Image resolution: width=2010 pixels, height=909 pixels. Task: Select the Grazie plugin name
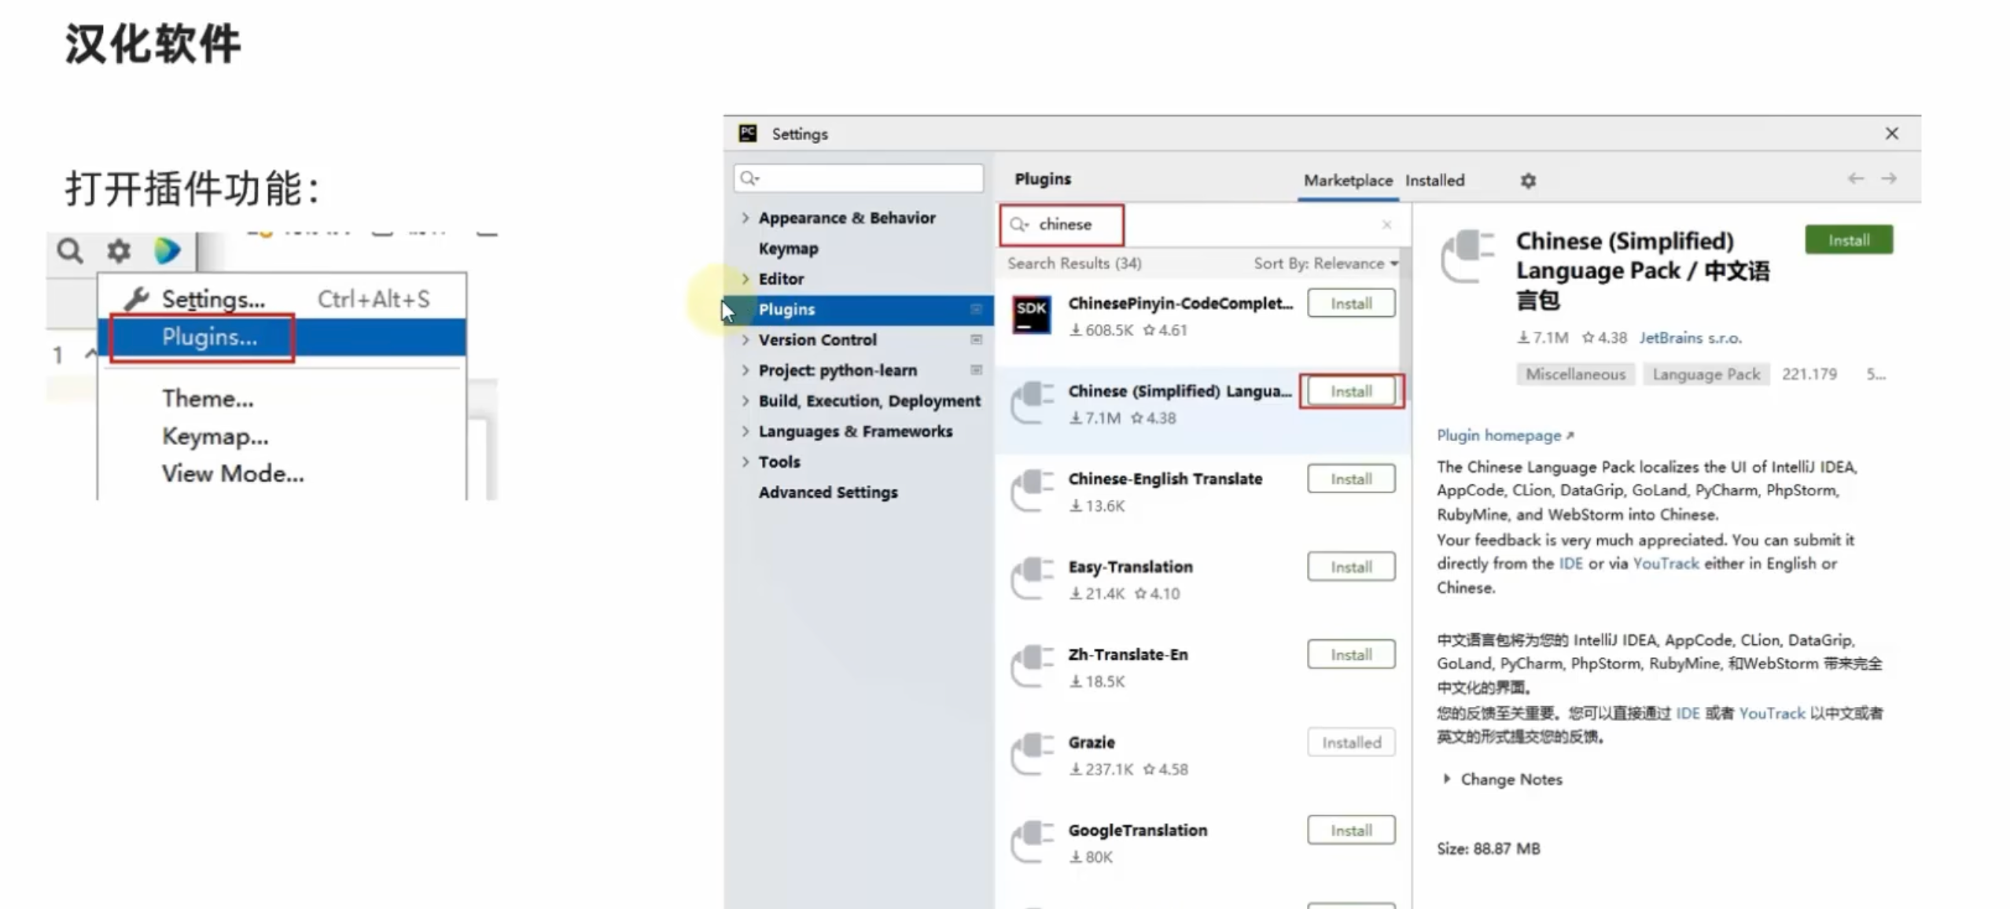tap(1091, 742)
